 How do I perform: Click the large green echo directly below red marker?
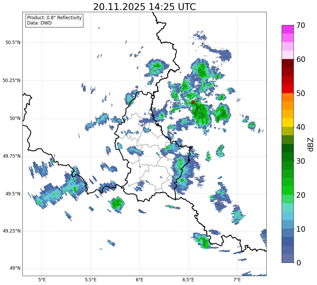tap(201, 115)
